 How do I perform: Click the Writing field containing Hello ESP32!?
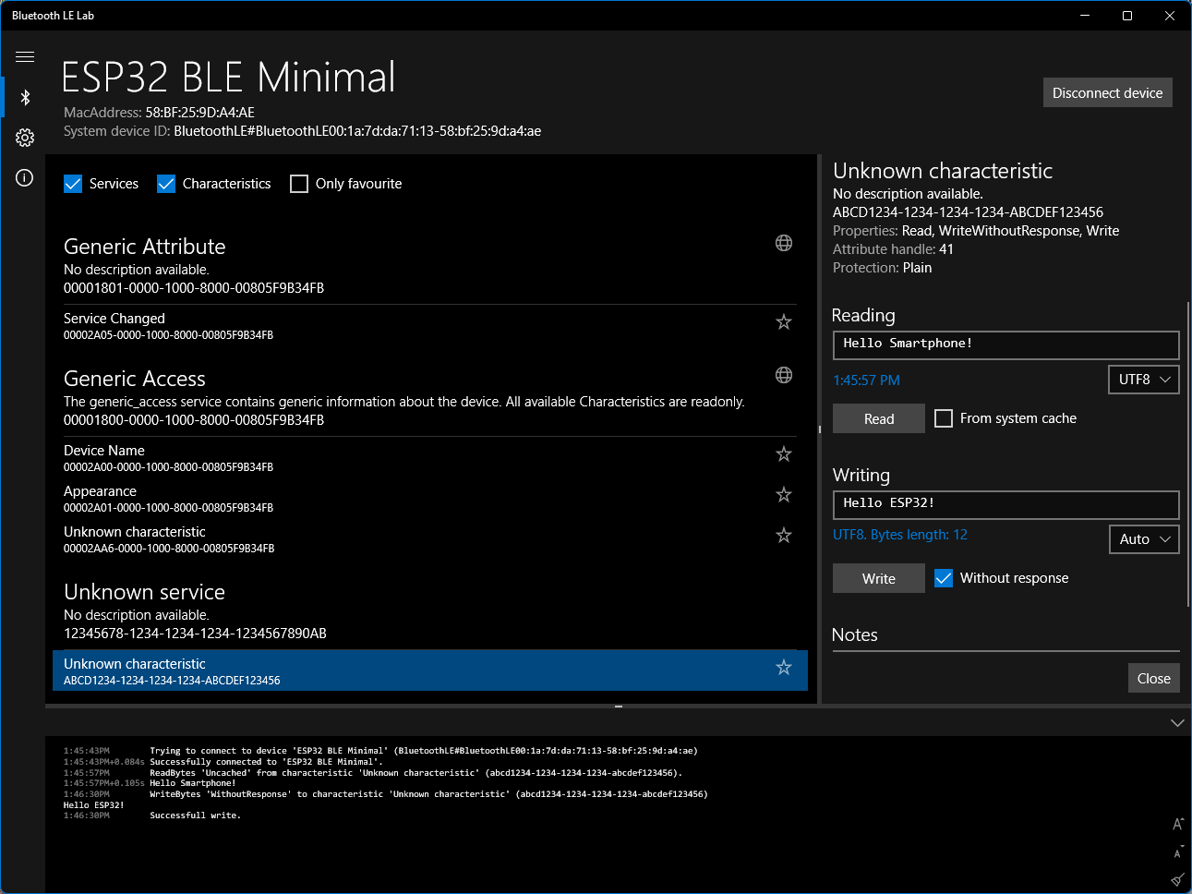1005,504
